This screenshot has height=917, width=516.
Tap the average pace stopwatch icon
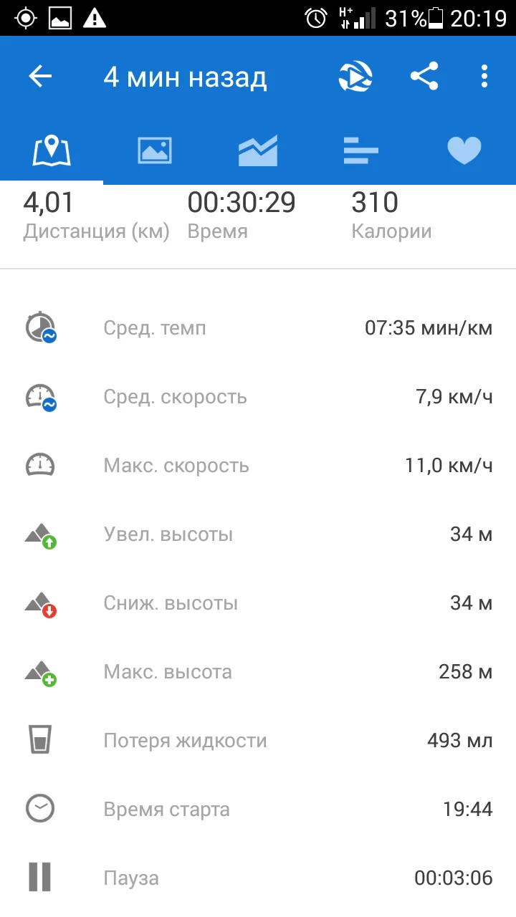coord(41,328)
